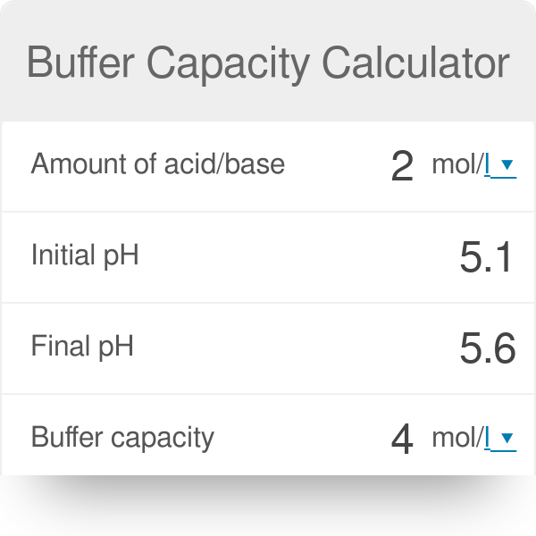Screen dimensions: 536x536
Task: Click the Amount of acid/base value 2
Action: (x=402, y=166)
